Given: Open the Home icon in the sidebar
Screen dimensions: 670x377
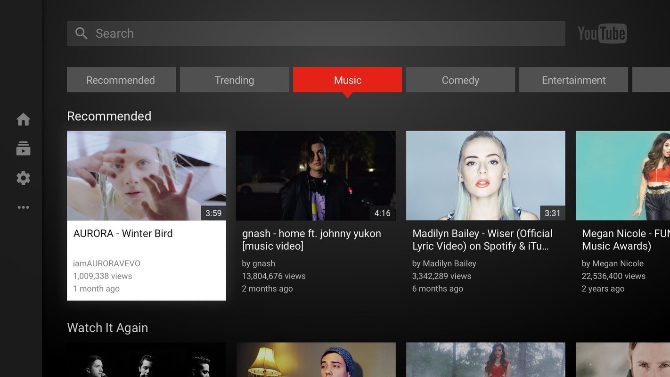Looking at the screenshot, I should (23, 119).
